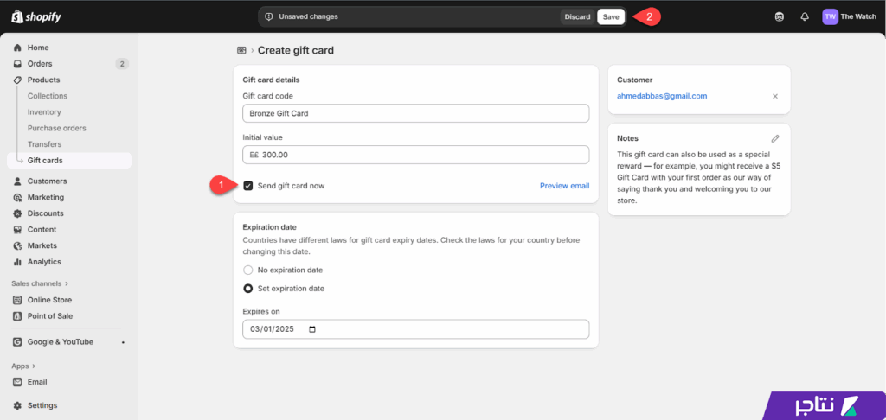Viewport: 886px width, 420px height.
Task: Go to Collections under Products
Action: [x=48, y=96]
